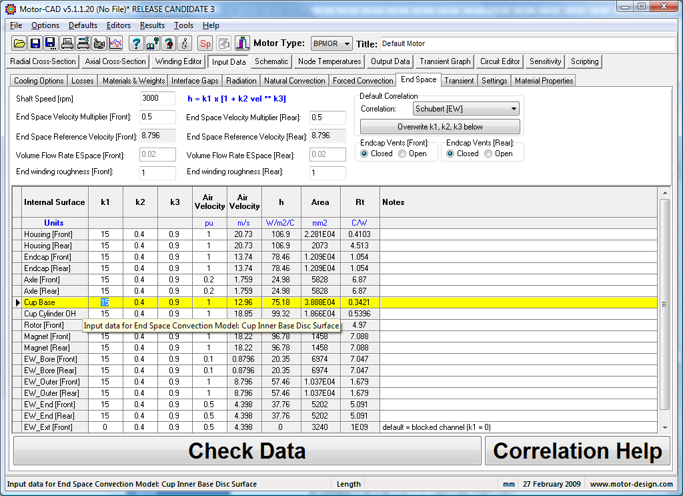The height and width of the screenshot is (496, 683).
Task: Select Open for Endcap Vents Rear
Action: coord(499,154)
